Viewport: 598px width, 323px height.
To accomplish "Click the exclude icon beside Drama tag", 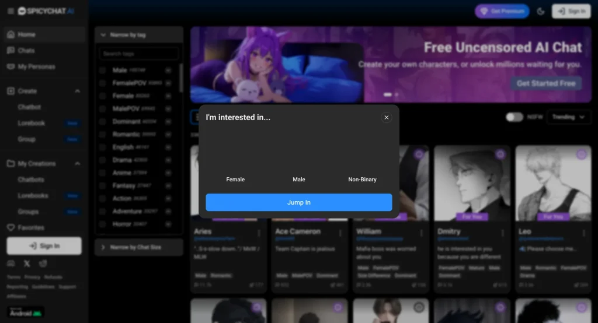I will click(x=168, y=160).
